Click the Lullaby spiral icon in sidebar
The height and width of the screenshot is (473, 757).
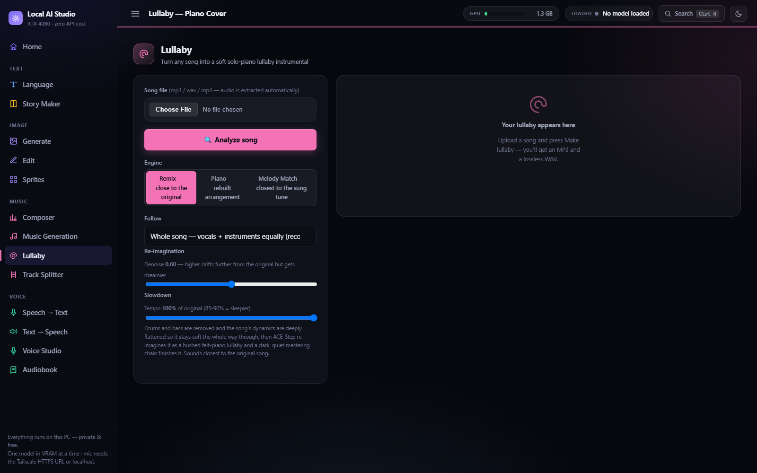(14, 256)
